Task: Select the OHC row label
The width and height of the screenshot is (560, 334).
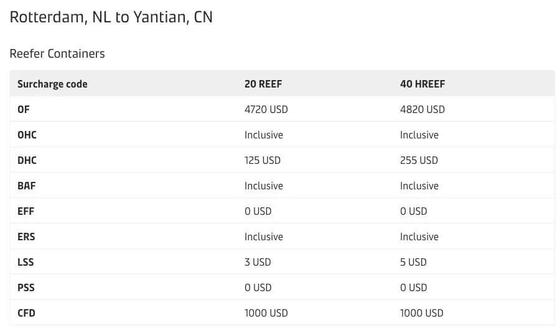Action: (x=27, y=135)
